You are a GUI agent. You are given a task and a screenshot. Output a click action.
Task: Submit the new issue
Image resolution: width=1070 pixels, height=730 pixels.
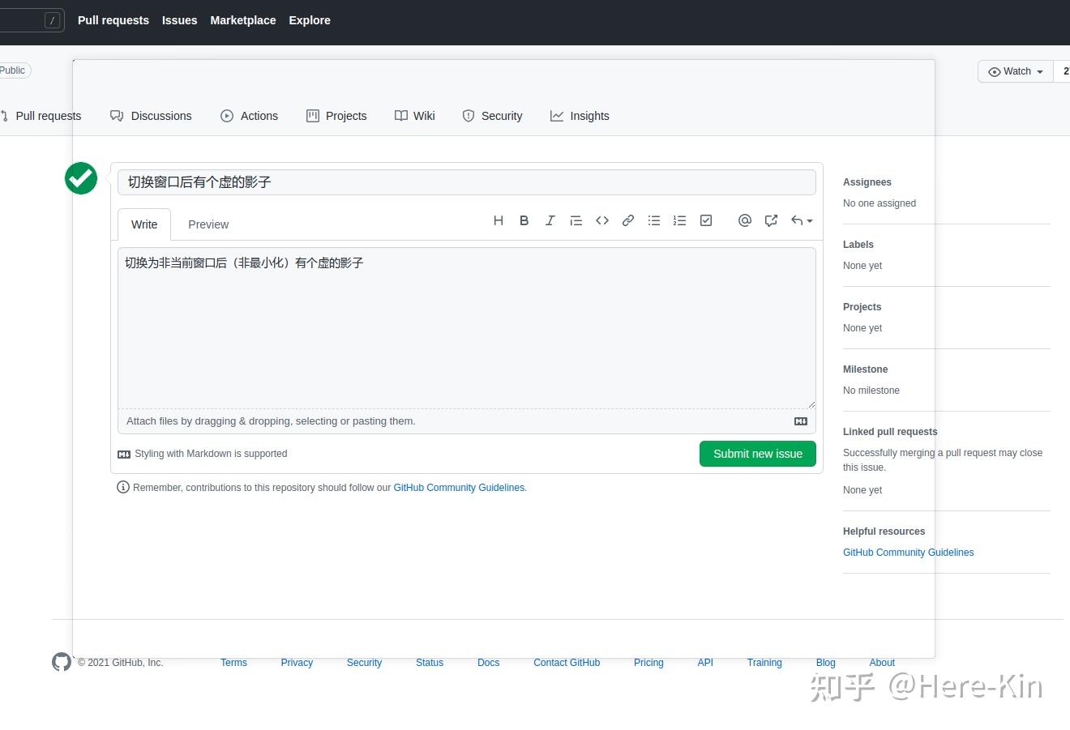pos(757,454)
